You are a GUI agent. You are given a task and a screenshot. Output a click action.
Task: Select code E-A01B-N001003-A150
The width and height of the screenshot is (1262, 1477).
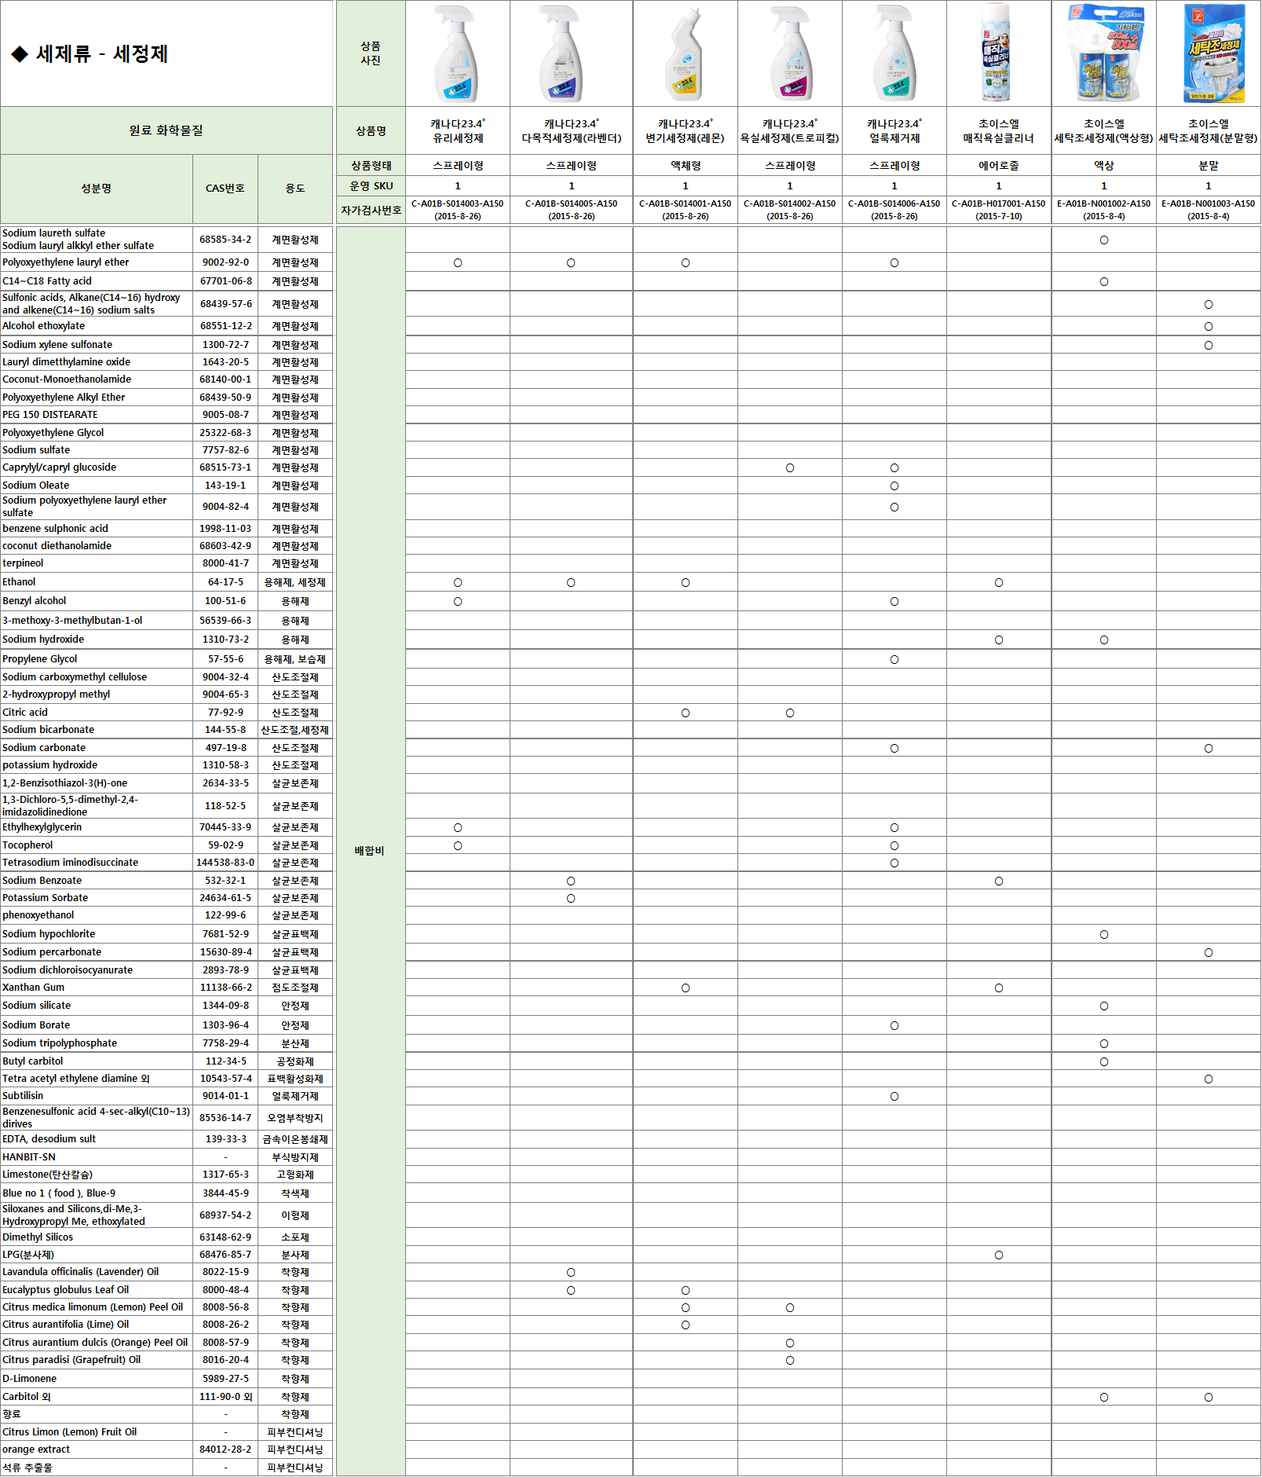[1208, 203]
